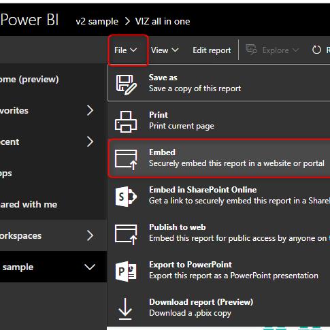The height and width of the screenshot is (330, 330).
Task: Click 'Export this report as a PowerPoint presentation' text
Action: 233,276
